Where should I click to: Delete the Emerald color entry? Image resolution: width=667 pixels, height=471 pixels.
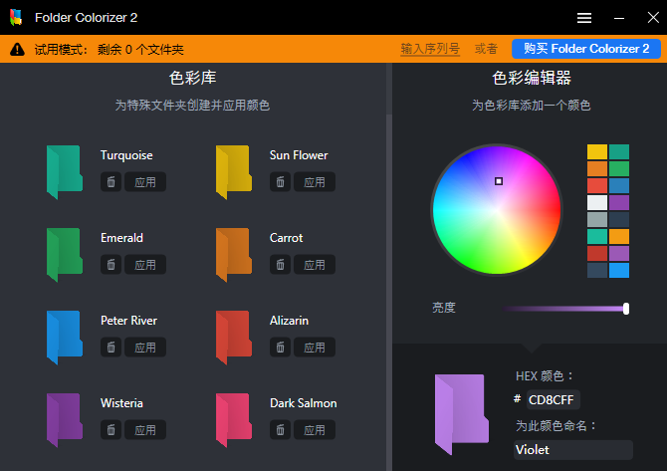[x=111, y=265]
